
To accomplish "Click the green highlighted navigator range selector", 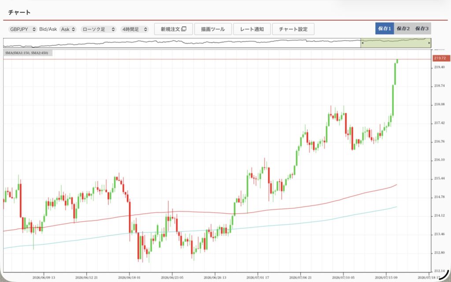I will (396, 43).
